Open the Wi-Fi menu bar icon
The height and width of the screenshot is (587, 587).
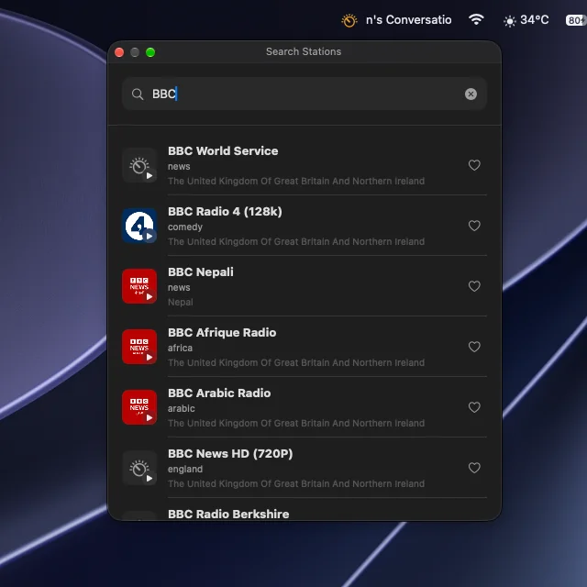476,19
